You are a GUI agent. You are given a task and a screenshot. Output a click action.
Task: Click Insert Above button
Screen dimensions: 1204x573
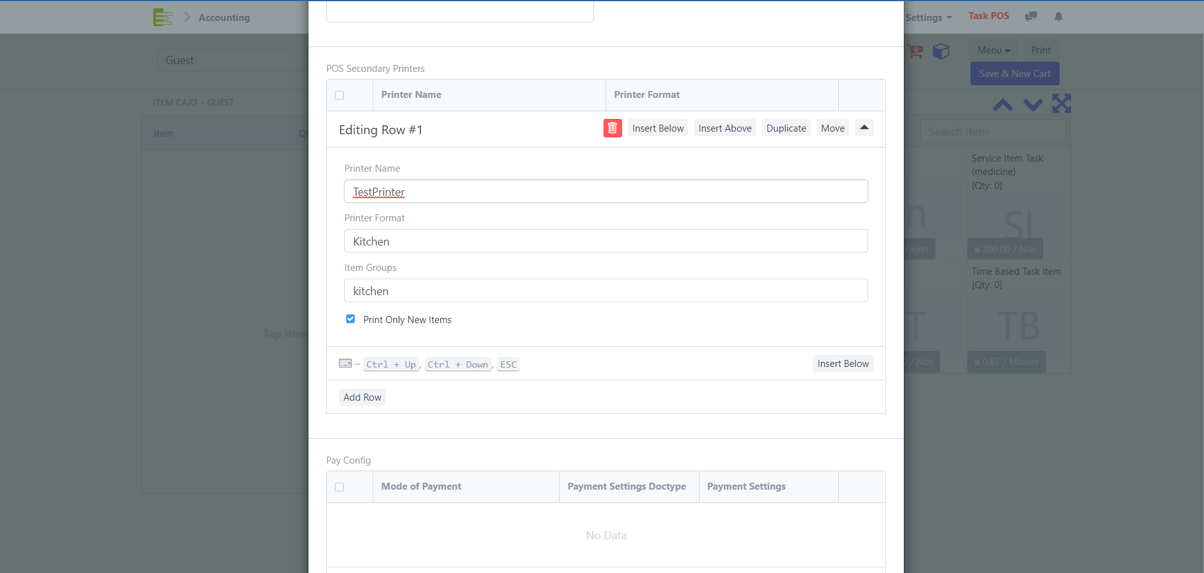[x=725, y=128]
